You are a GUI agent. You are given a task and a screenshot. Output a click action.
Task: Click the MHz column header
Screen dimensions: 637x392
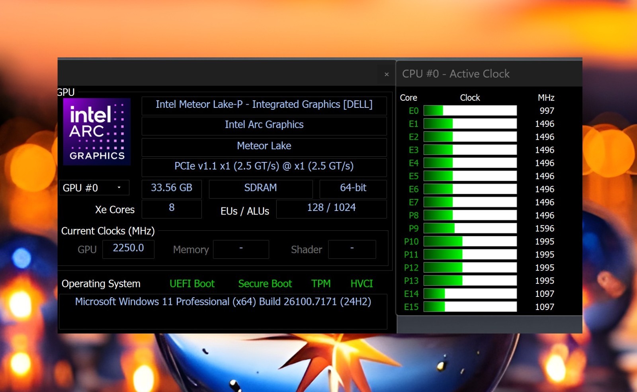point(546,98)
